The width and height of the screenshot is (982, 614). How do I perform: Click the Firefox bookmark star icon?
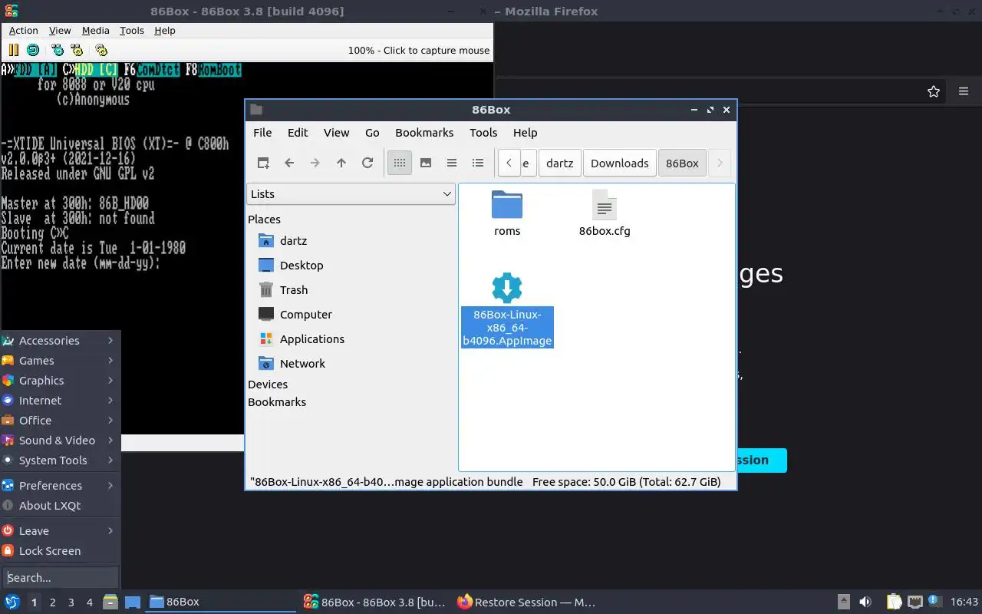tap(934, 91)
